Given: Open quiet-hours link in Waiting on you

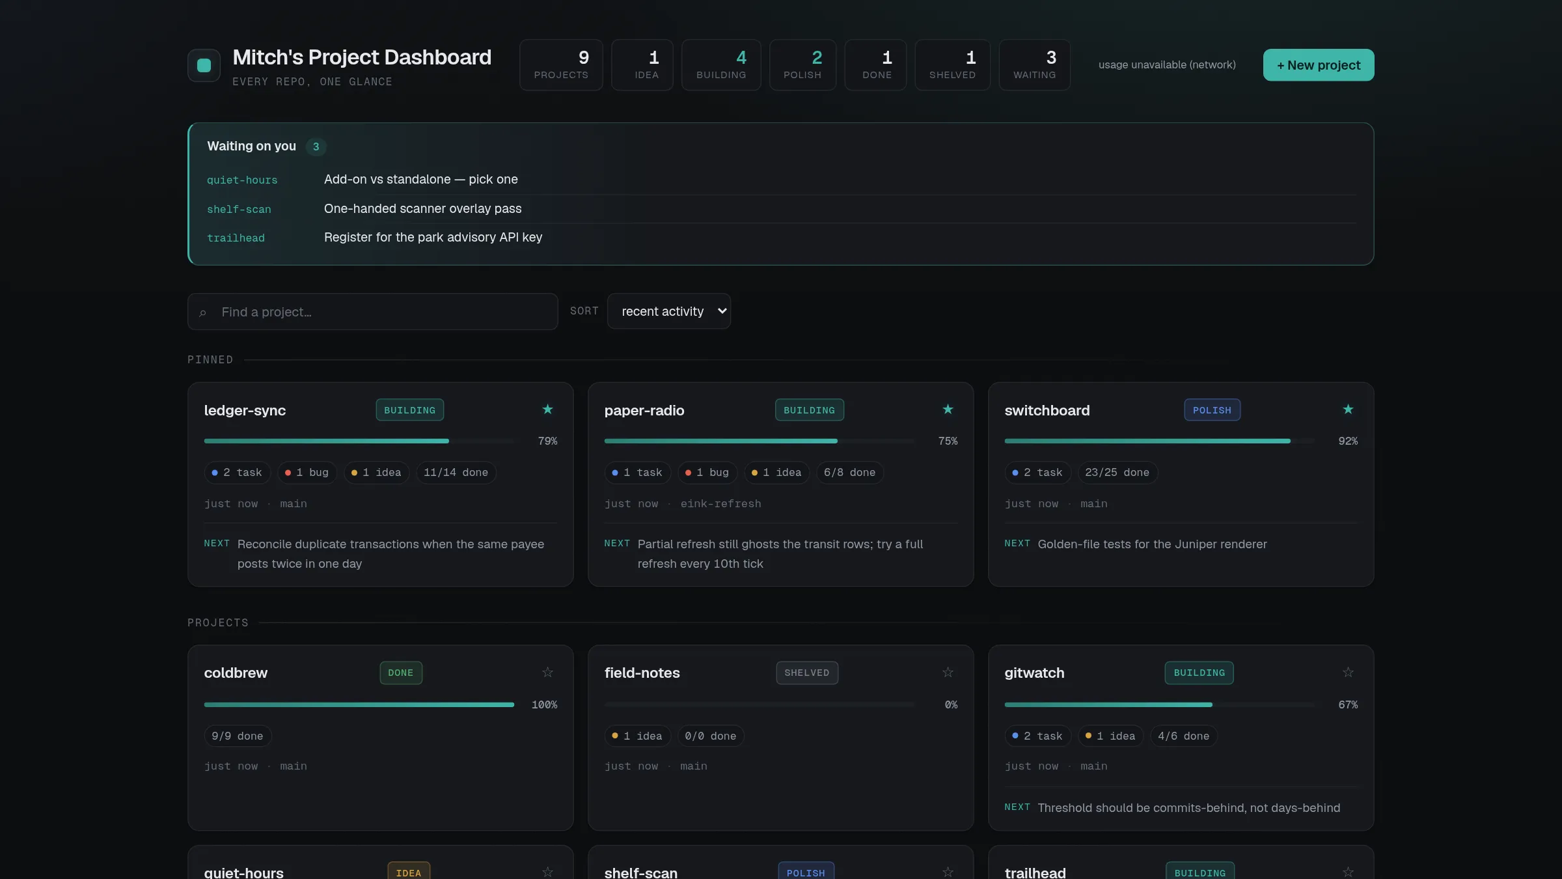Looking at the screenshot, I should point(242,180).
